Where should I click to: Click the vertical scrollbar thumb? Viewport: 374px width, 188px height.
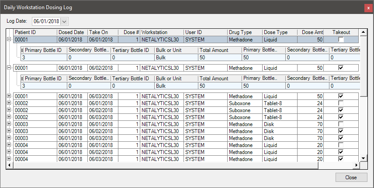(363, 66)
